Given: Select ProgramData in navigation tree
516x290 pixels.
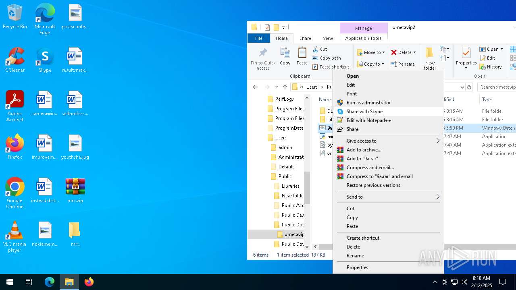Looking at the screenshot, I should [285, 128].
